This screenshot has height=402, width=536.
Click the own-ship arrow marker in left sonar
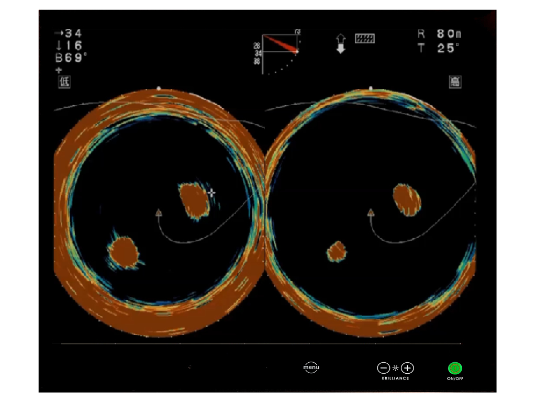pyautogui.click(x=158, y=213)
